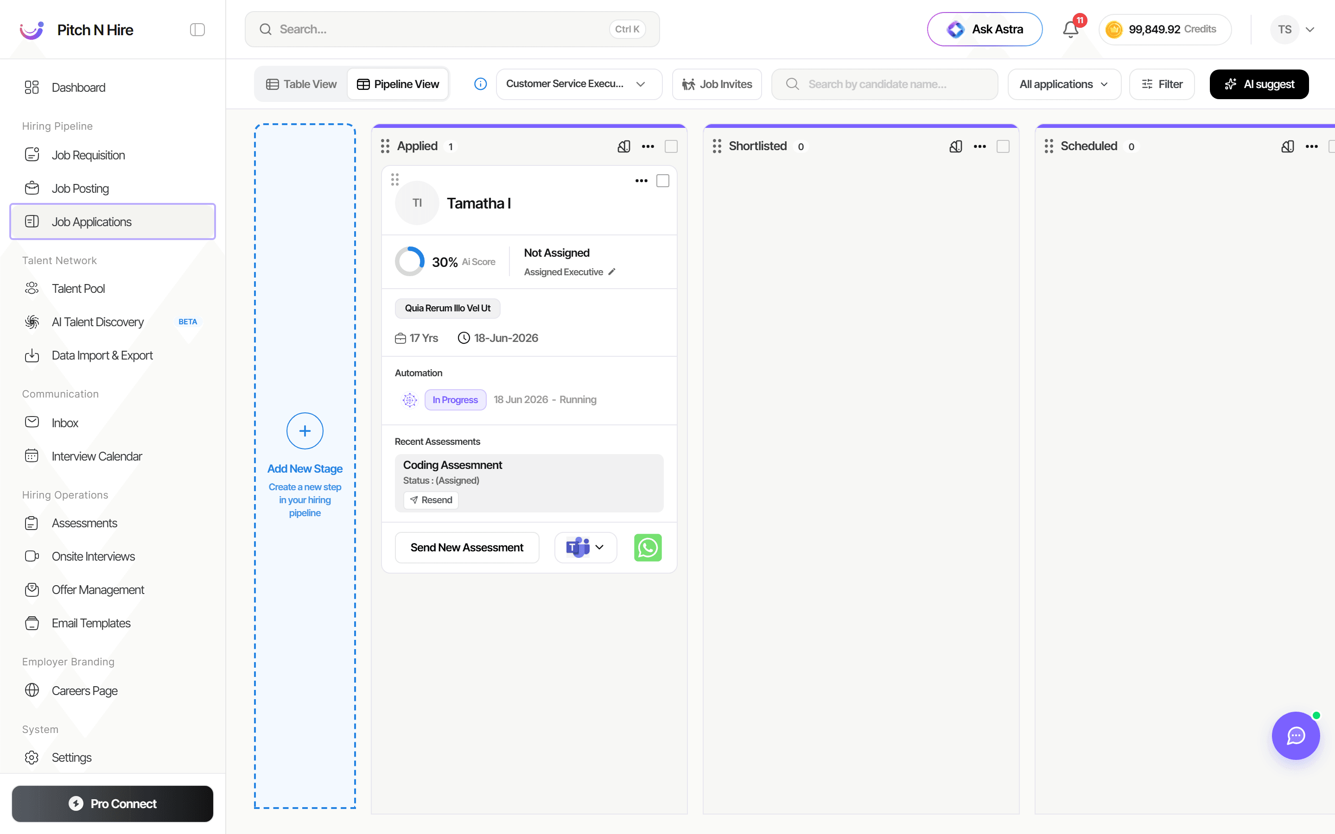Select all candidates in Applied stage
Viewport: 1335px width, 834px height.
coord(671,146)
